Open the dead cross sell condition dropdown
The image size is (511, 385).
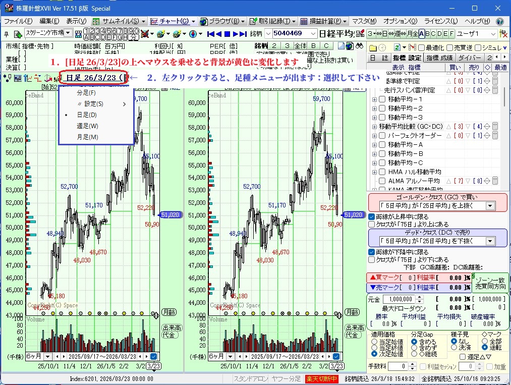pos(490,241)
